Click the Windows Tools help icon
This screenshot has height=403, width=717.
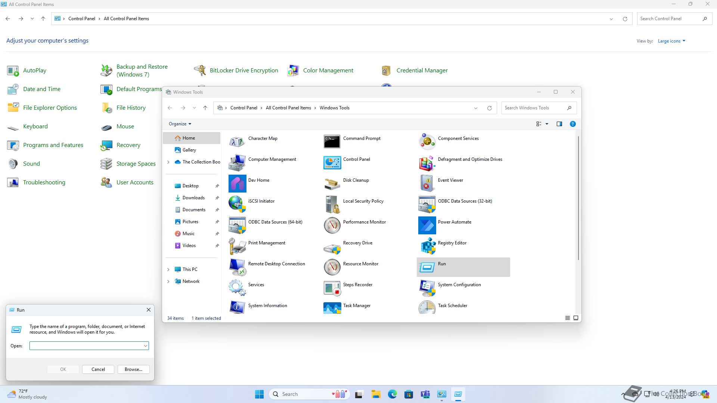(x=573, y=124)
